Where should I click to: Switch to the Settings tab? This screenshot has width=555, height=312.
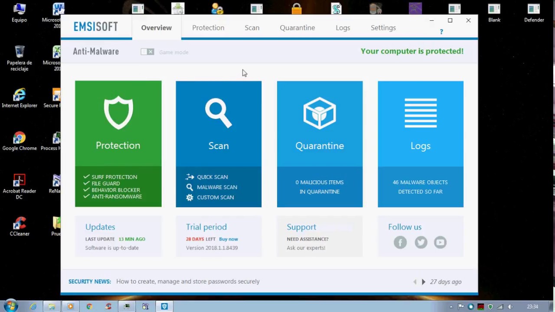(383, 28)
